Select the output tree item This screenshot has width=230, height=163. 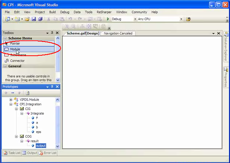(x=41, y=146)
